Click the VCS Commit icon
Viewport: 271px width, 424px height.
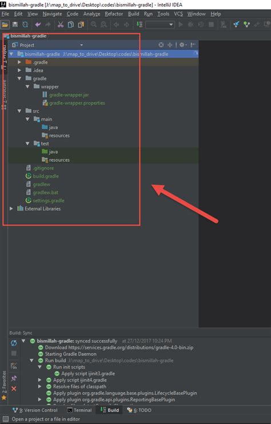tap(246, 25)
